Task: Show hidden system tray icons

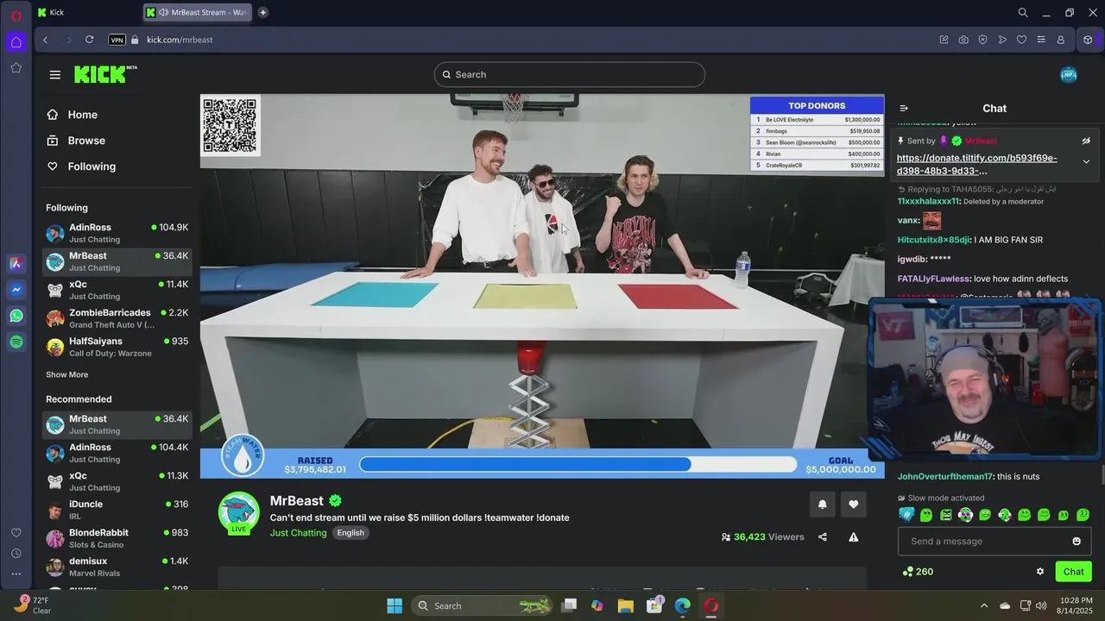Action: click(x=983, y=605)
